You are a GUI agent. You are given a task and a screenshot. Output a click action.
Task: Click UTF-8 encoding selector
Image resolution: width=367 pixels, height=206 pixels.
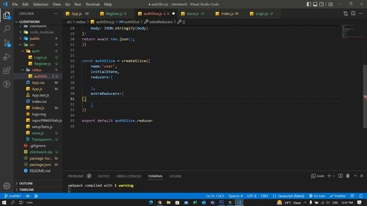click(252, 196)
